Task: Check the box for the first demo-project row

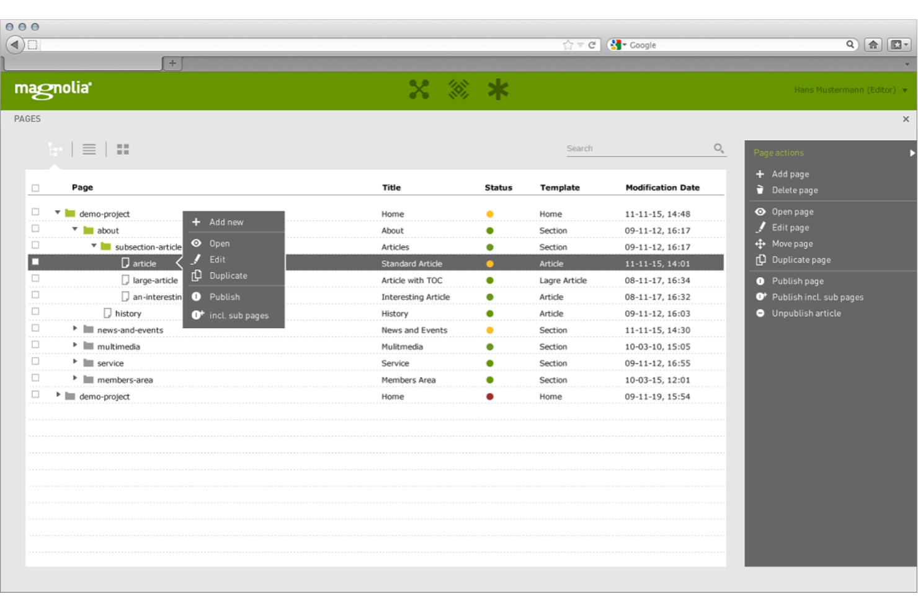Action: [35, 212]
